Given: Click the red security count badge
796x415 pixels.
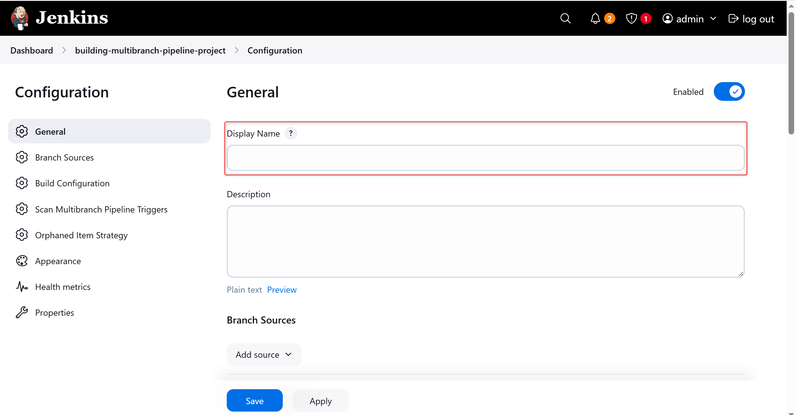Looking at the screenshot, I should pos(646,19).
